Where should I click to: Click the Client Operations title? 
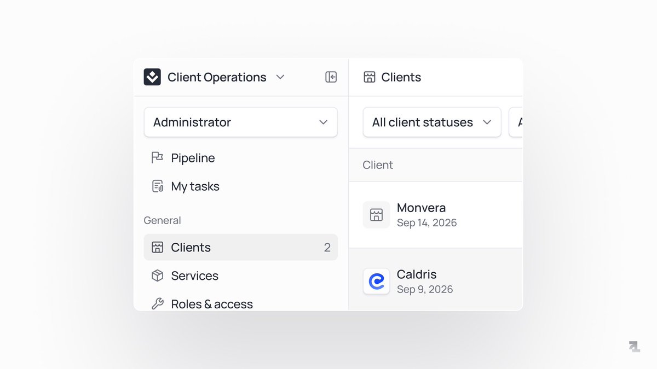pyautogui.click(x=217, y=77)
